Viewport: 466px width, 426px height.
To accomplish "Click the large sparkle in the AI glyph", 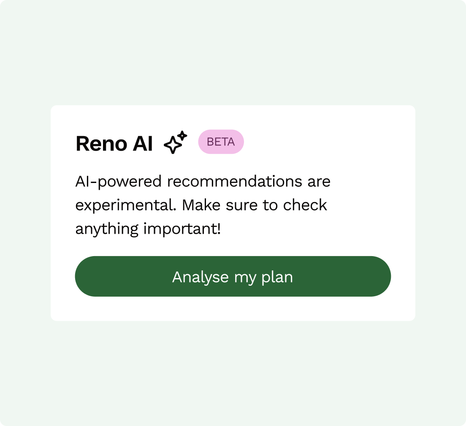I will (173, 145).
